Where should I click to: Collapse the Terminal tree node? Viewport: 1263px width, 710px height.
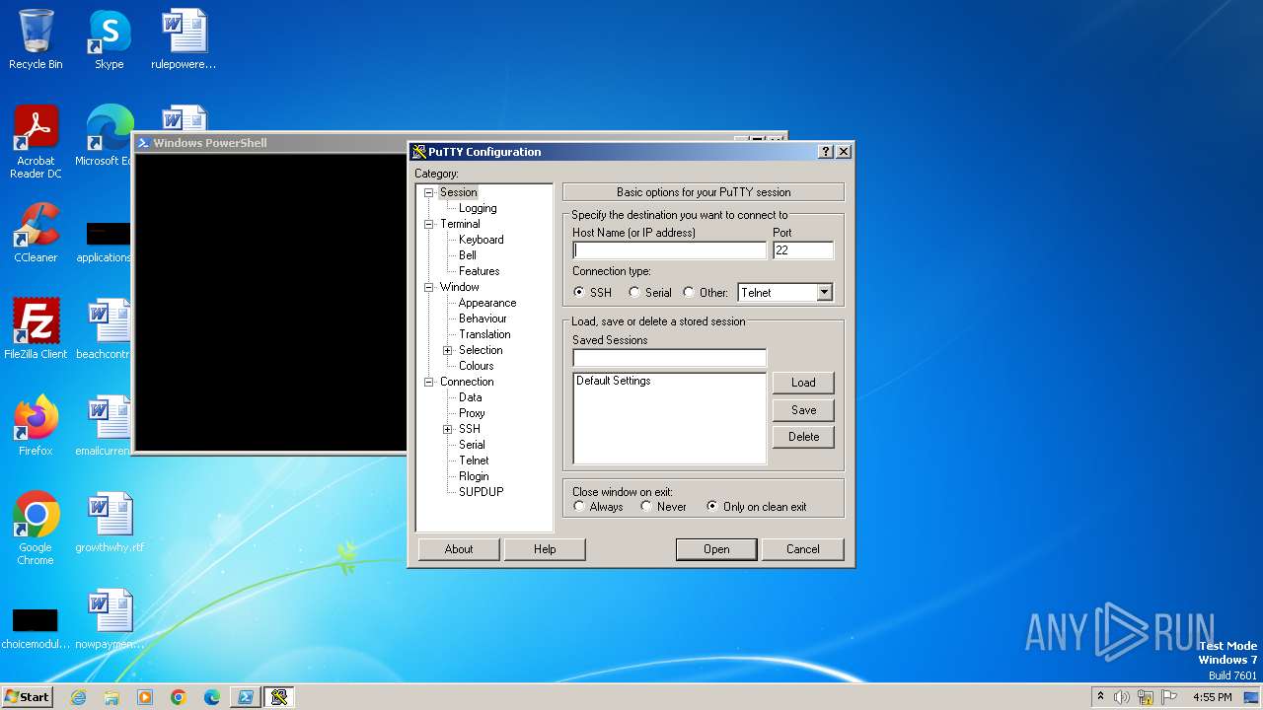(x=428, y=224)
